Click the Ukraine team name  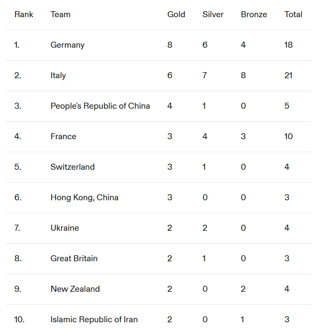pos(65,228)
